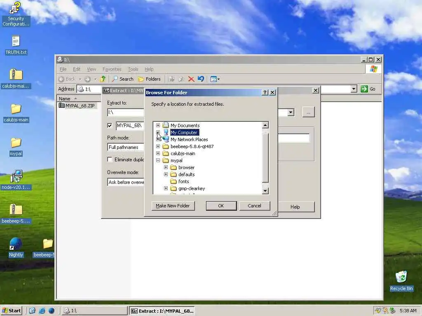Screen dimensions: 422x316
Task: Collapse the mypal tree node
Action: (x=158, y=160)
